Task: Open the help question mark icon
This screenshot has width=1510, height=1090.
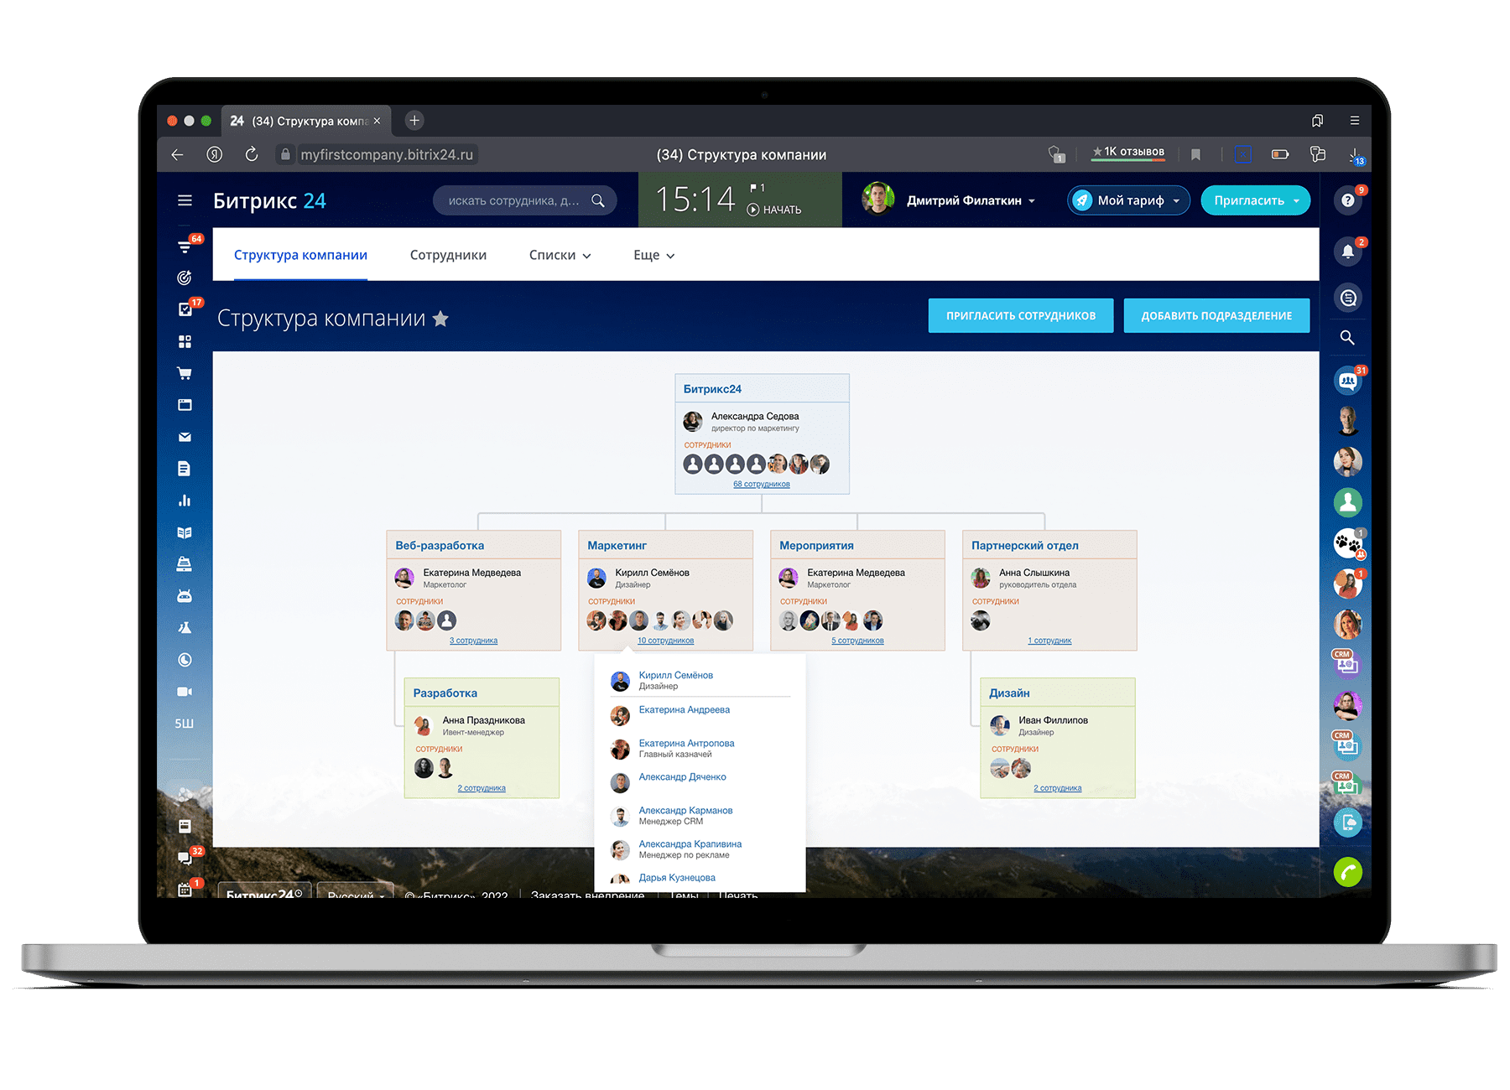Action: click(x=1347, y=200)
